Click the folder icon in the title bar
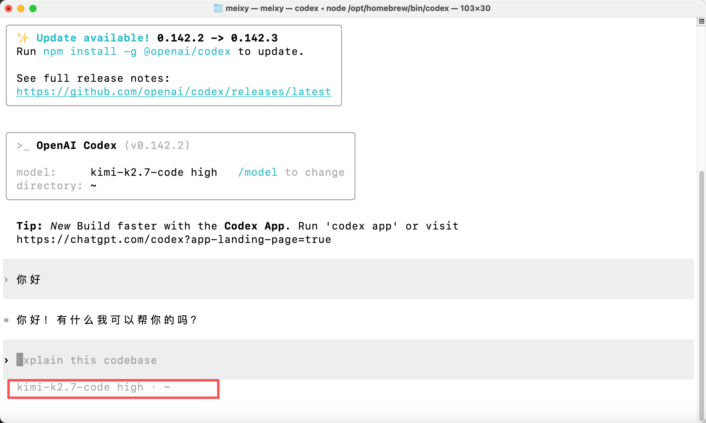 click(x=218, y=8)
